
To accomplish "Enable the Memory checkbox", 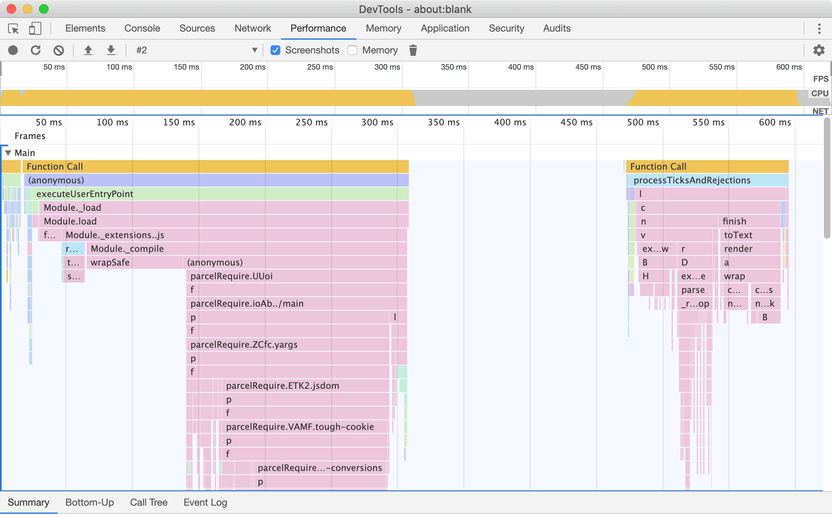I will (352, 50).
